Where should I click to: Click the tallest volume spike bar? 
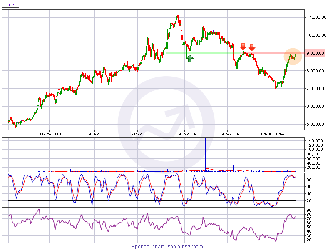coord(206,154)
